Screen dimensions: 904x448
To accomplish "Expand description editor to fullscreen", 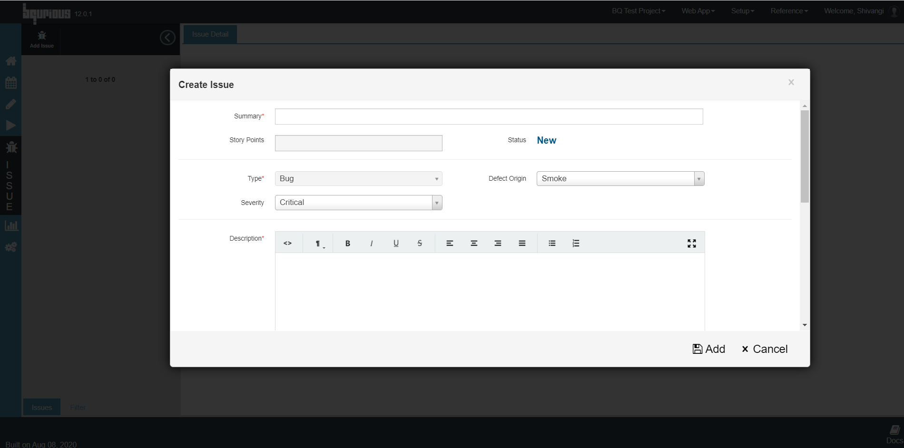I will click(x=692, y=243).
